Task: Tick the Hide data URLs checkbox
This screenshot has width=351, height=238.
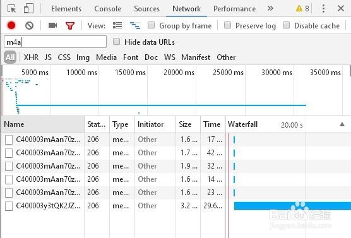Action: [x=116, y=42]
